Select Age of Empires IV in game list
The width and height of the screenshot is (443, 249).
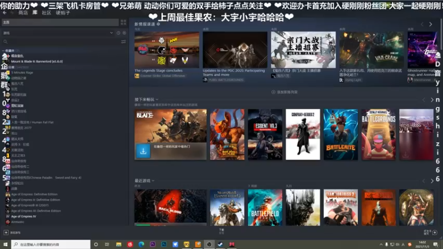click(x=23, y=216)
